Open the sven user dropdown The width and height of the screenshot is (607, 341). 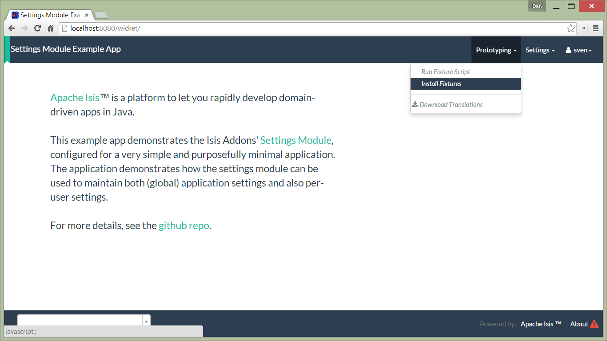click(579, 50)
